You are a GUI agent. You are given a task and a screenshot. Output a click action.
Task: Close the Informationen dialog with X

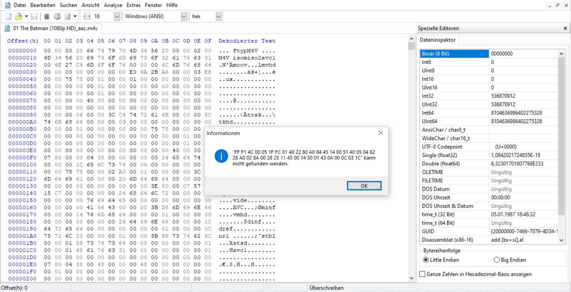pyautogui.click(x=381, y=133)
